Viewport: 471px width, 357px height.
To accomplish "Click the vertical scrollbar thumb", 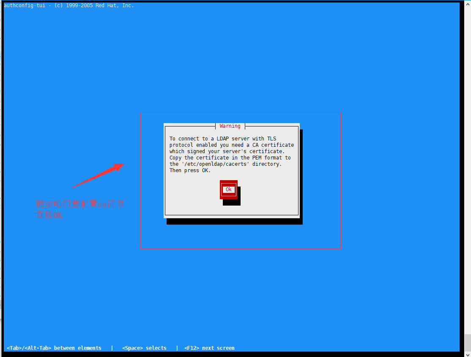I will pyautogui.click(x=468, y=342).
